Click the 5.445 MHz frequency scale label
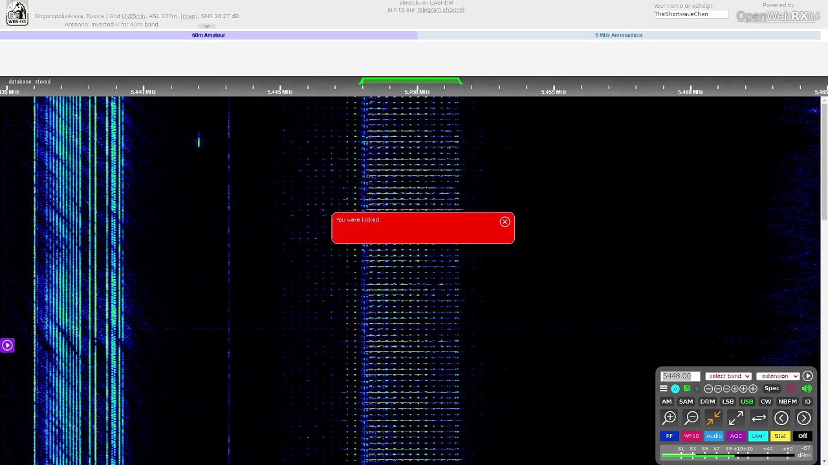The image size is (828, 465). point(280,92)
